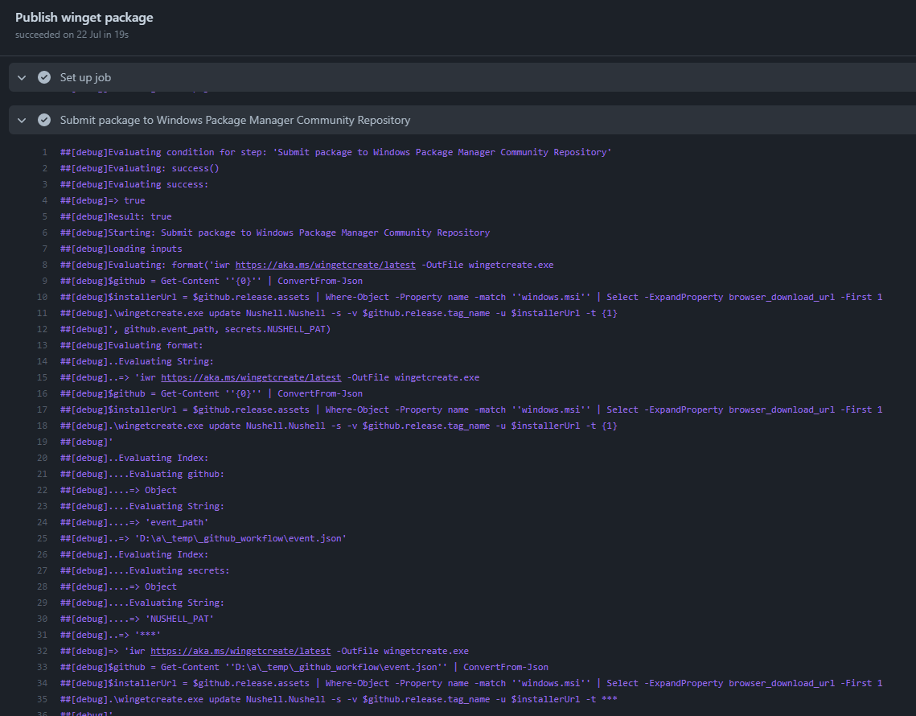916x716 pixels.
Task: Click the checkmark icon beside Submit package step
Action: click(x=43, y=119)
